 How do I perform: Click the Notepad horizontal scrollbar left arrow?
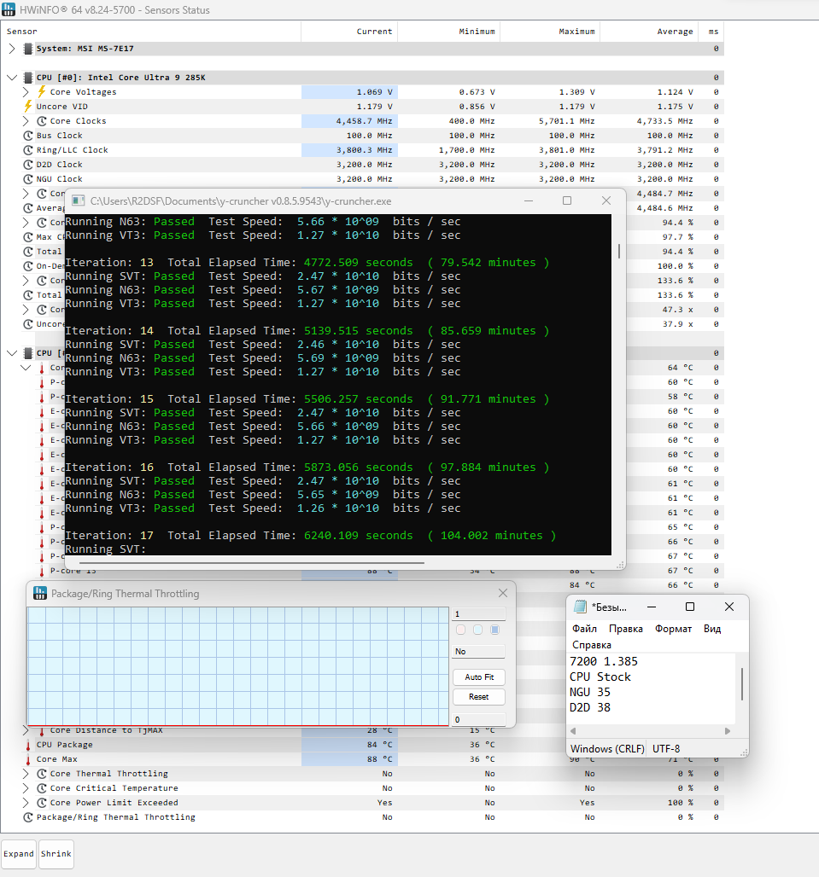573,731
